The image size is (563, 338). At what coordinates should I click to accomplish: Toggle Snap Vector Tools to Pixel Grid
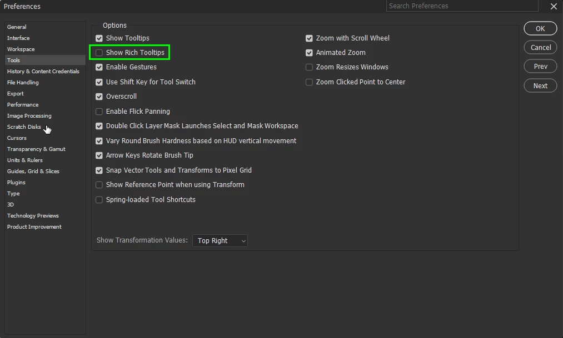99,170
